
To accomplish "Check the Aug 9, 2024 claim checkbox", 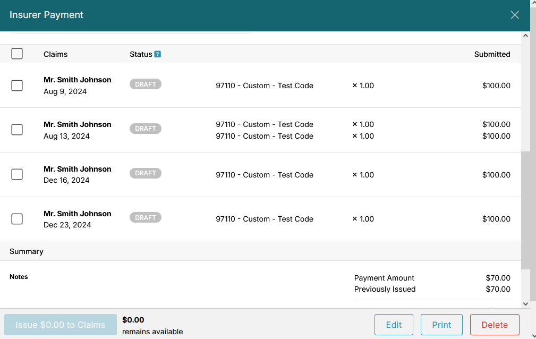I will pyautogui.click(x=16, y=84).
